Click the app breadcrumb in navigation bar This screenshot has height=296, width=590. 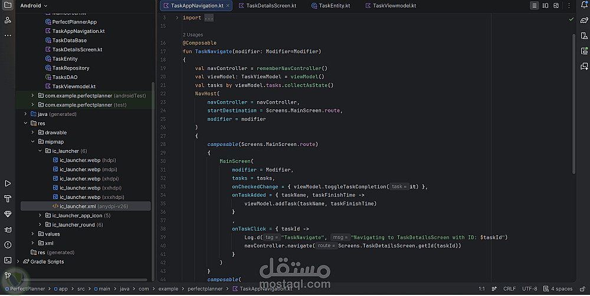pos(61,289)
